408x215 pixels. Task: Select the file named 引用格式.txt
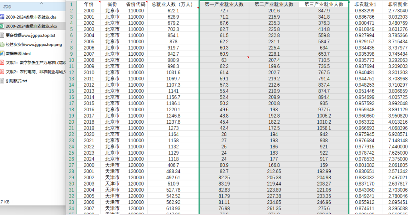coord(16,81)
